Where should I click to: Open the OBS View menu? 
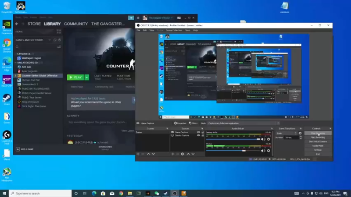click(x=152, y=30)
